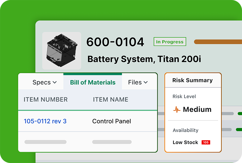Viewport: 242px width, 163px height.
Task: Click the Low Stock availability text
Action: tap(185, 142)
